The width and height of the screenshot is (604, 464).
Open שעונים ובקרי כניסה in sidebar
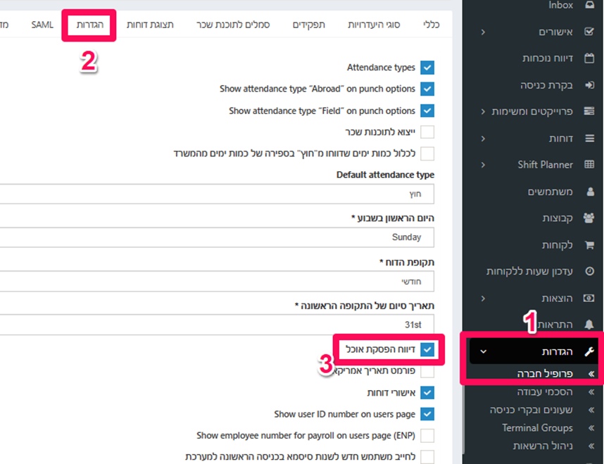pos(531,410)
